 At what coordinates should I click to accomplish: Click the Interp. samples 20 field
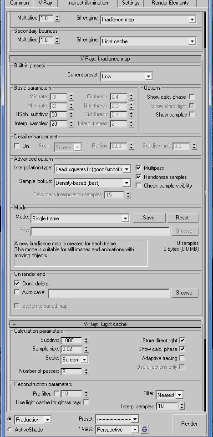pyautogui.click(x=59, y=123)
